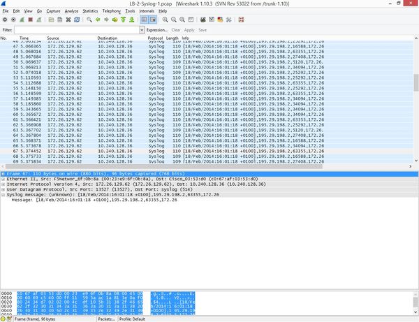Toggle the colorize packet list button
419x322 pixels.
pos(144,20)
